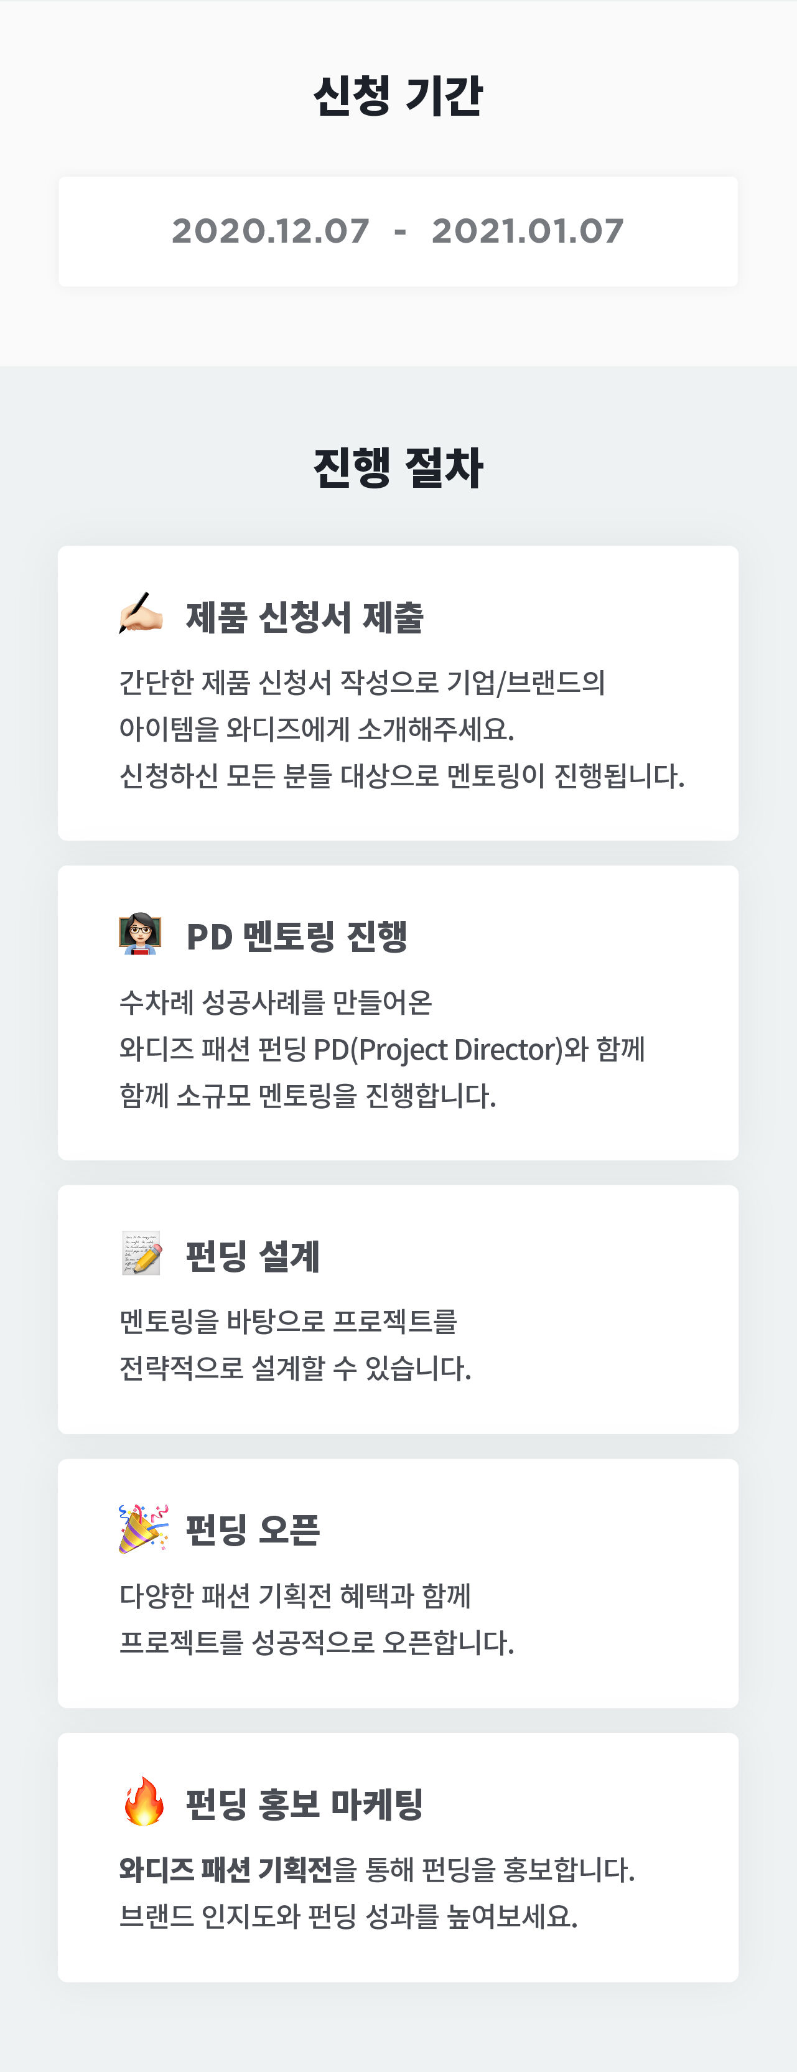Select the PD 멘토링 진행 heading
The image size is (797, 2072).
point(296,937)
